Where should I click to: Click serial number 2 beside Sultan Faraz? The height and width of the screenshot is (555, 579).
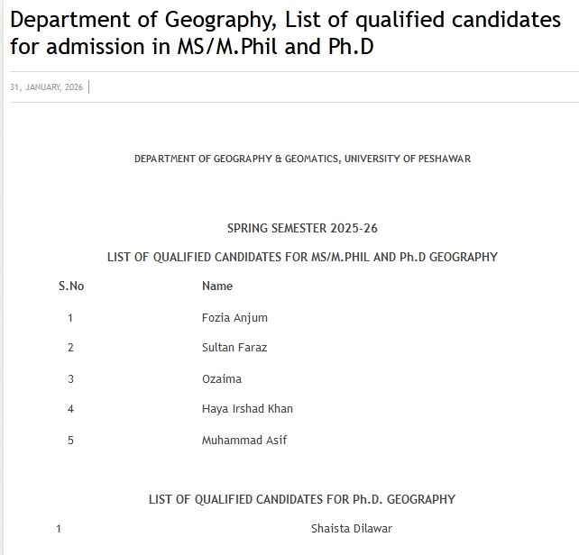tap(70, 348)
